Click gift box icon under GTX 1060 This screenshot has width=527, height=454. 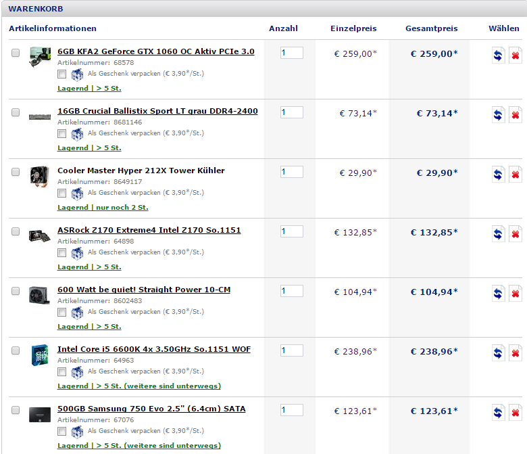point(77,74)
